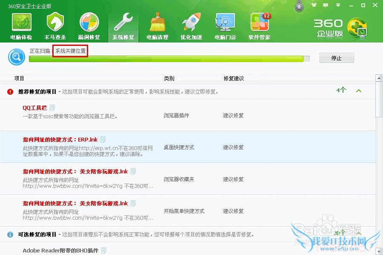The width and height of the screenshot is (383, 255).
Task: Click the 推荐修复的项目 section title
Action: (37, 92)
